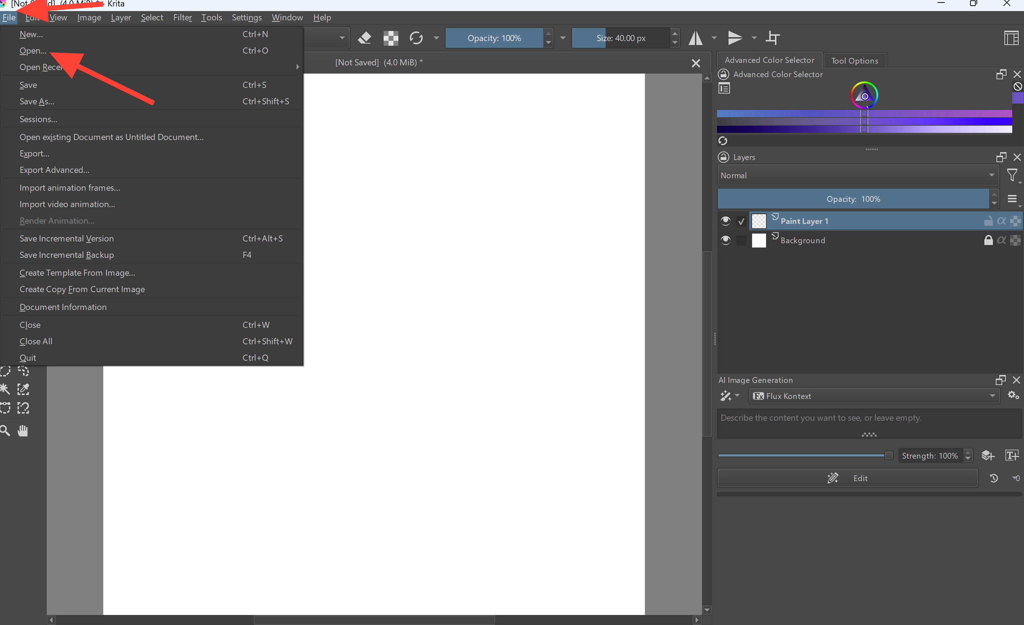Select the Zoom tool magnifier
Screen dimensions: 1024x625
point(5,431)
